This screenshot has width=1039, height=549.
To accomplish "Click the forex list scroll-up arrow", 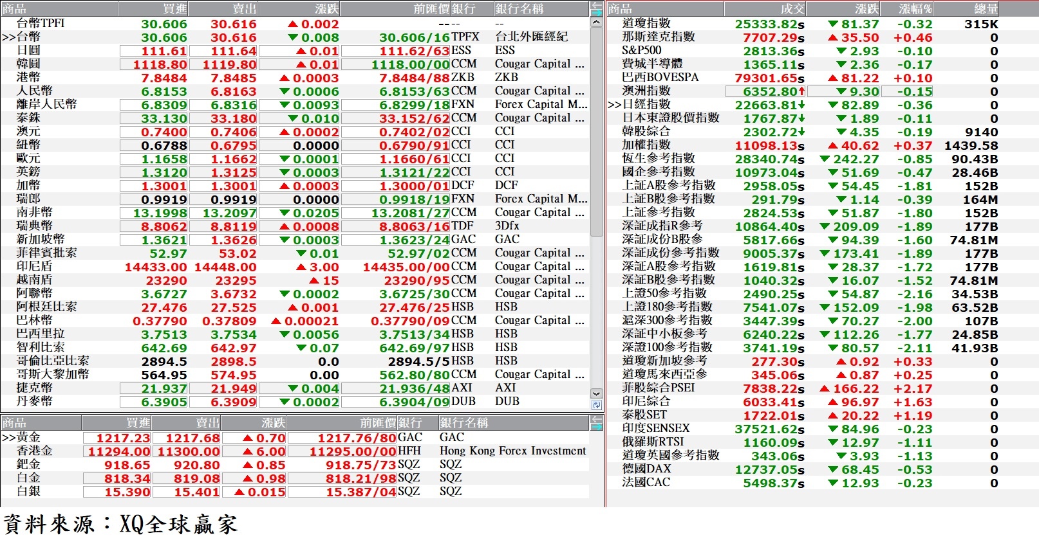I will 596,22.
